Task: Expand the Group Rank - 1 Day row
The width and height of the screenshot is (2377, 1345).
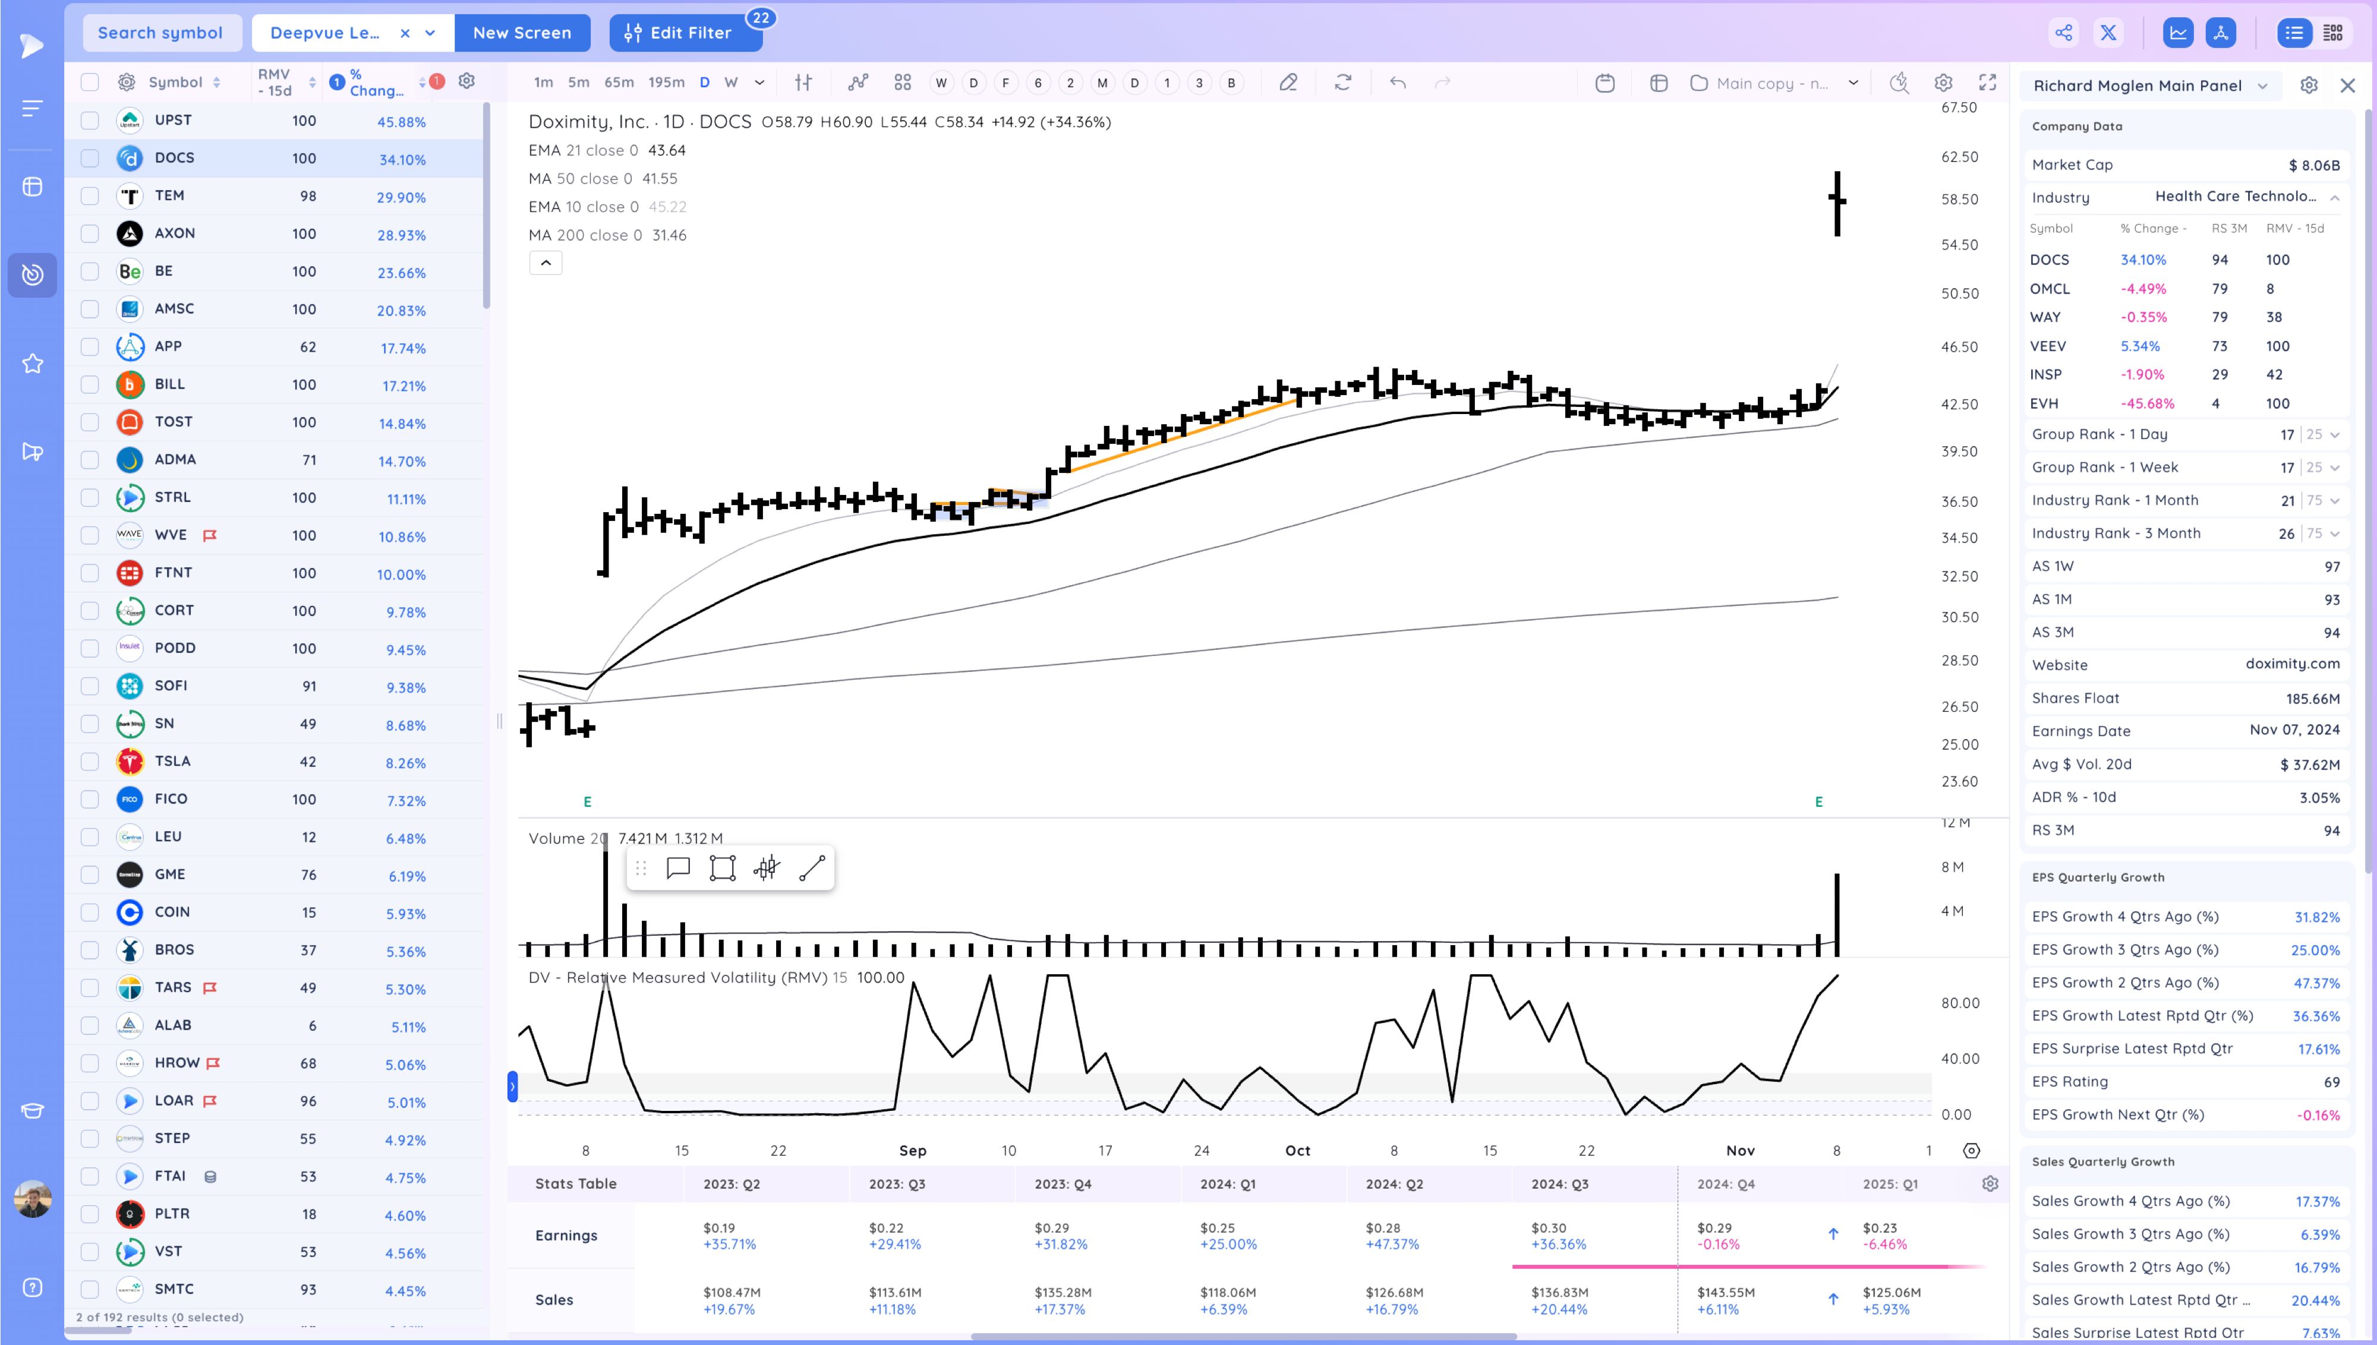Action: 2334,434
